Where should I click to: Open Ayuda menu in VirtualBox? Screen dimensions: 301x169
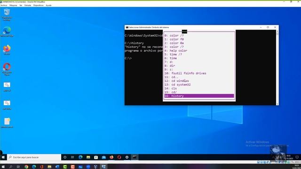click(x=48, y=5)
